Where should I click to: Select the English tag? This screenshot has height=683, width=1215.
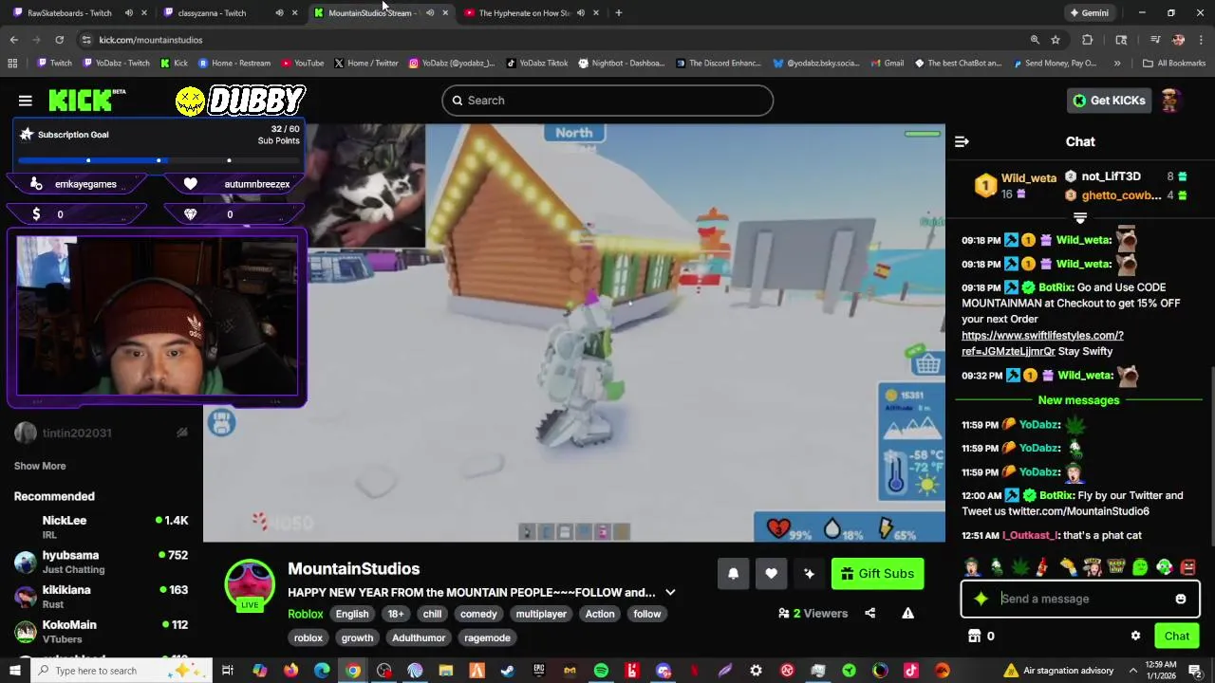pyautogui.click(x=352, y=614)
